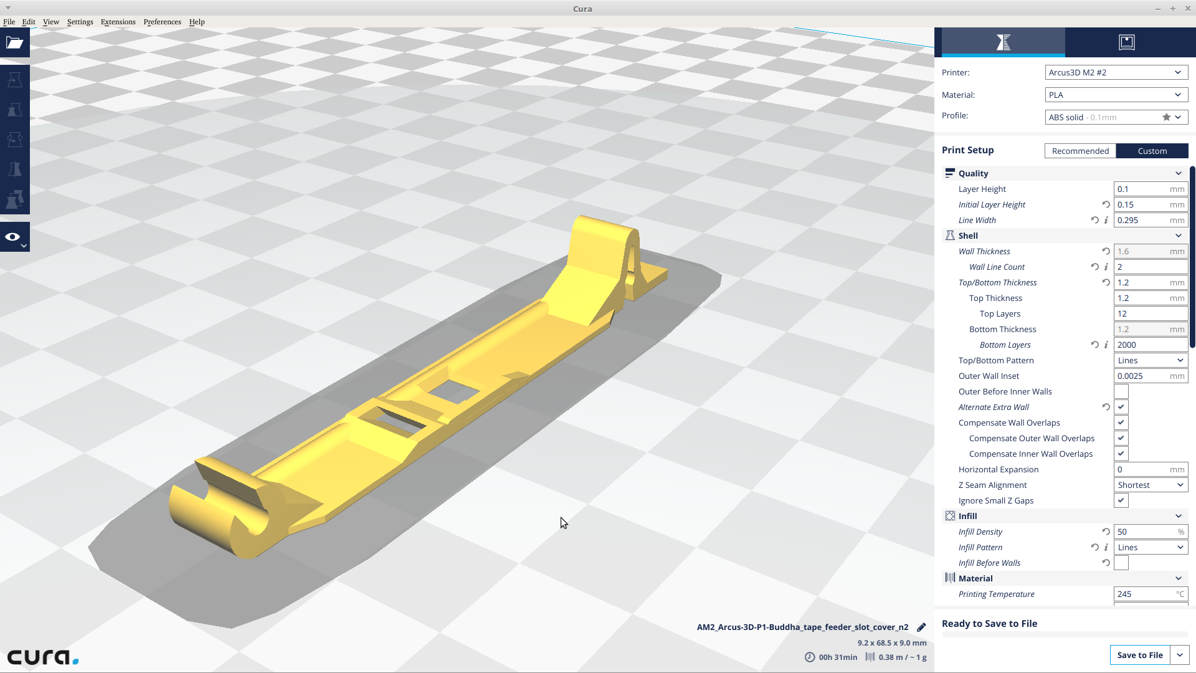This screenshot has width=1196, height=673.
Task: Reset Bottom Layers value
Action: [1094, 345]
